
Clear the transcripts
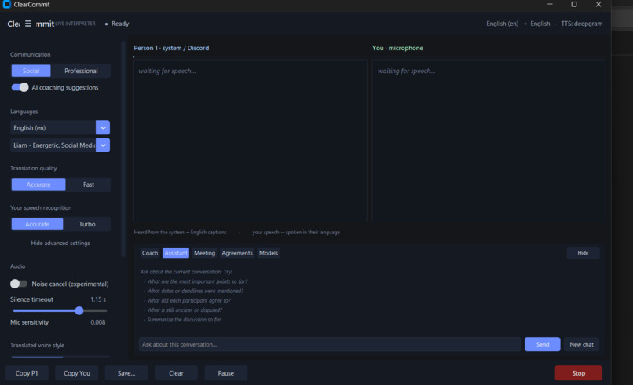click(x=176, y=373)
